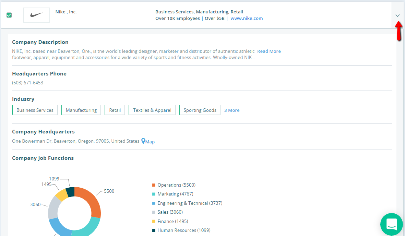Image resolution: width=405 pixels, height=236 pixels.
Task: Select the Textiles & Apparel industry tag
Action: [152, 110]
